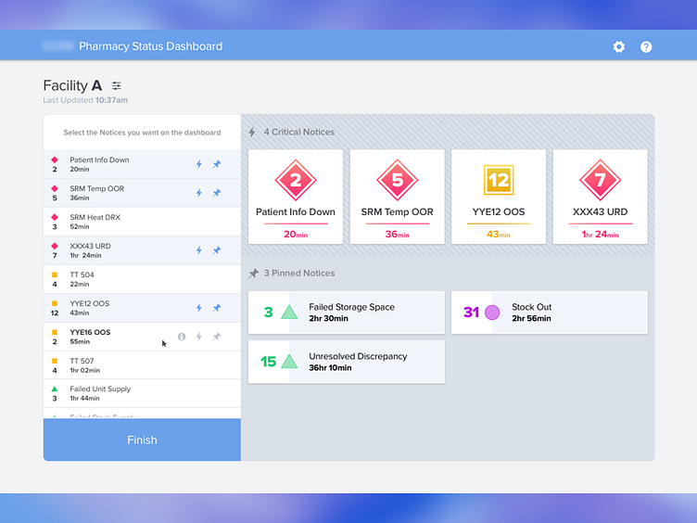Toggle critical bolt for SRM Temp OOR
The width and height of the screenshot is (697, 523).
[x=199, y=193]
